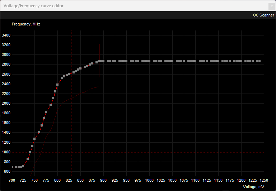Select the curve point near 1700 MHz at 770 mV
This screenshot has width=276, height=191.
tap(44, 118)
